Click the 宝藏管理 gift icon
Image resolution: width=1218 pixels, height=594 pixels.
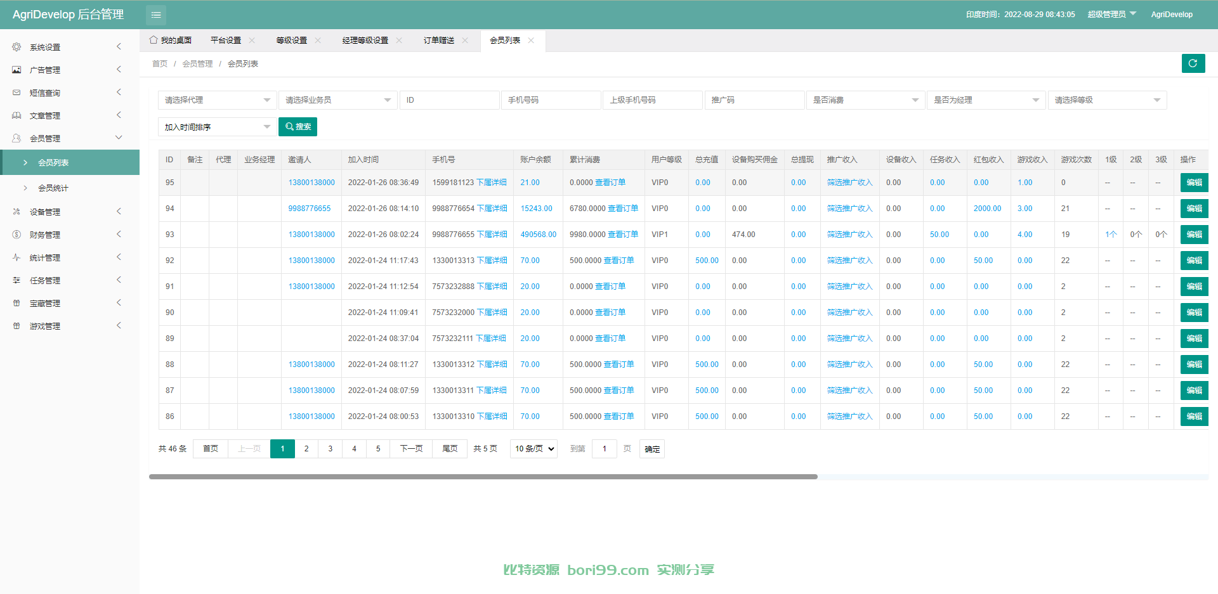(16, 303)
